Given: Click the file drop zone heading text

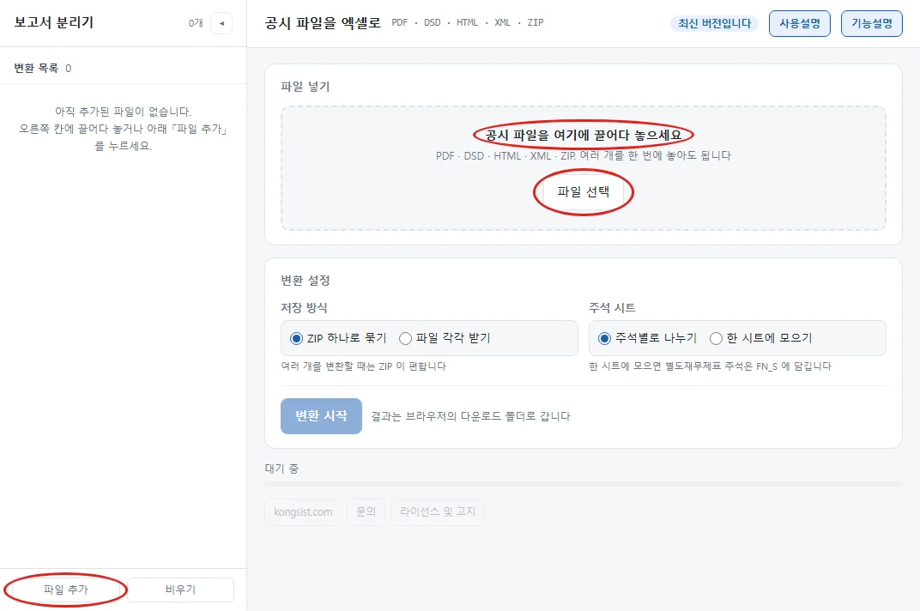Looking at the screenshot, I should 584,135.
